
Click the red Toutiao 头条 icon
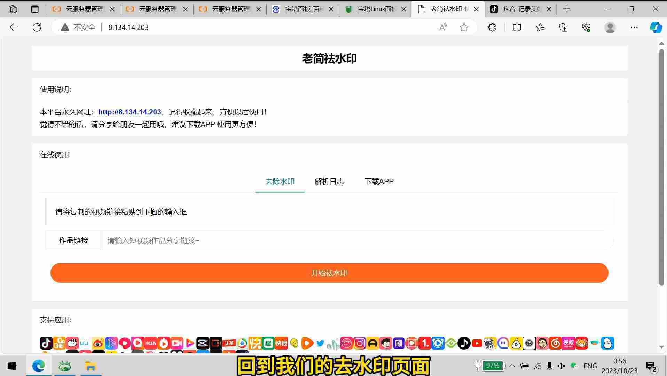[229, 343]
